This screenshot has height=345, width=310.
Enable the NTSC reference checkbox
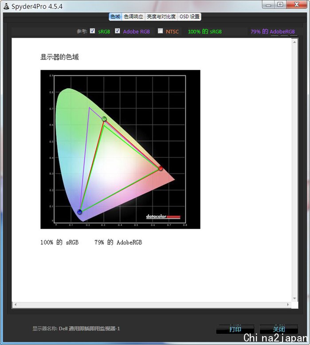coord(161,31)
